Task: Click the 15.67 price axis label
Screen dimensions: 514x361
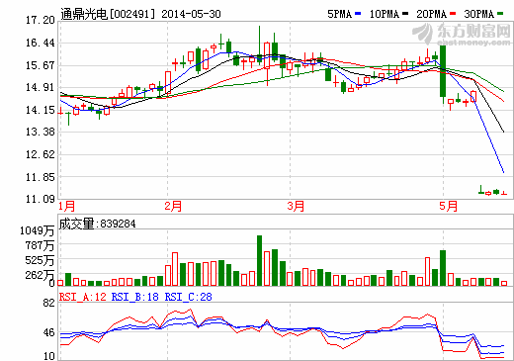Action: pyautogui.click(x=41, y=65)
